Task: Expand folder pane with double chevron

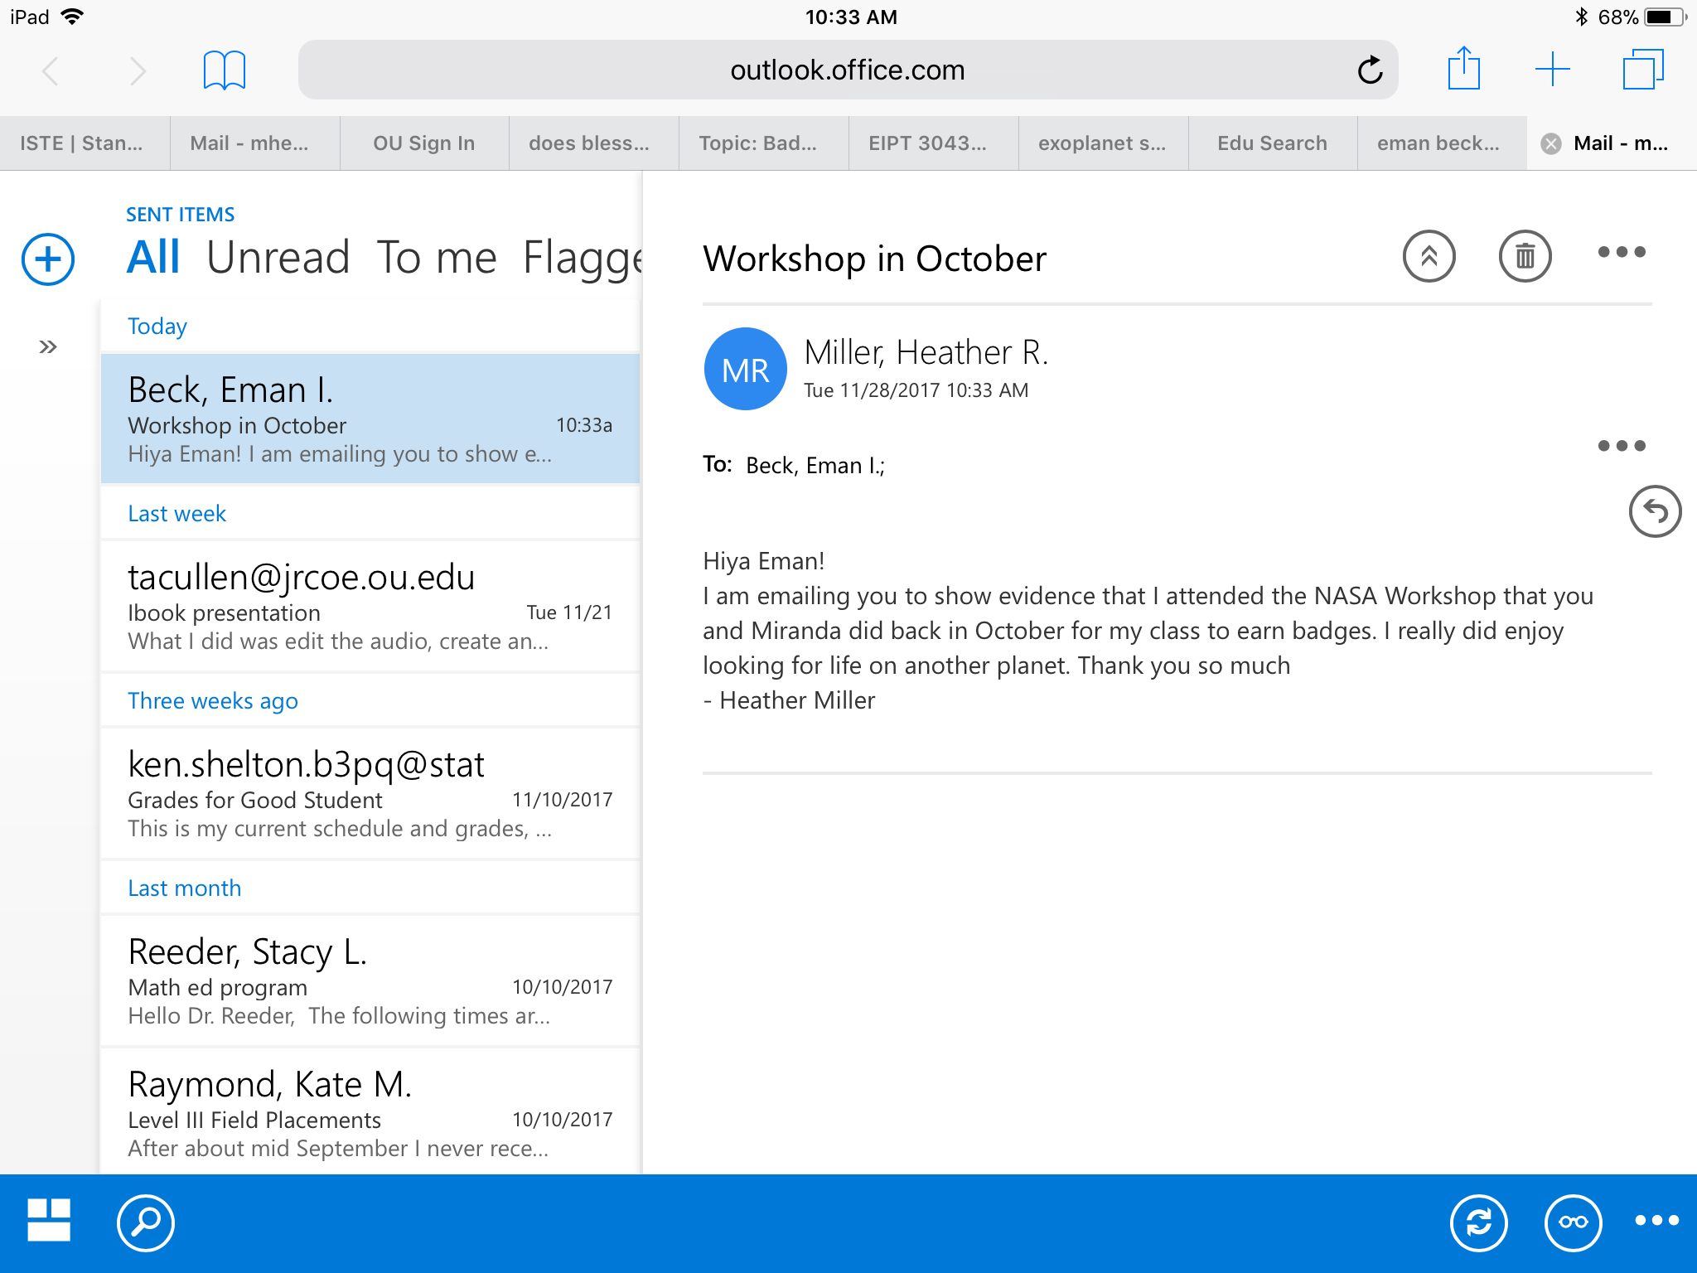Action: click(48, 346)
